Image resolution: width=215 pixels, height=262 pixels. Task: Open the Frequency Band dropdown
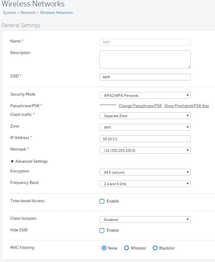145,184
